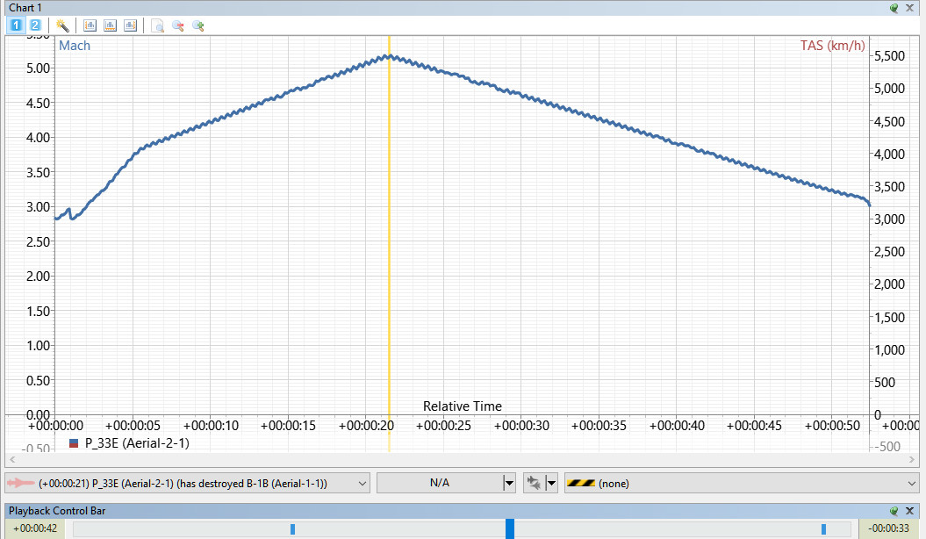The image size is (926, 539).
Task: Click the playback timeline position slider handle
Action: point(510,528)
